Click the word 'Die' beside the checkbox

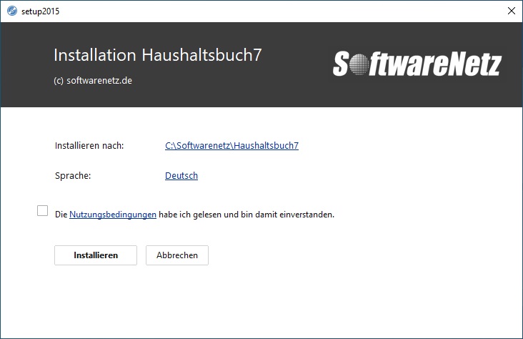(x=61, y=214)
